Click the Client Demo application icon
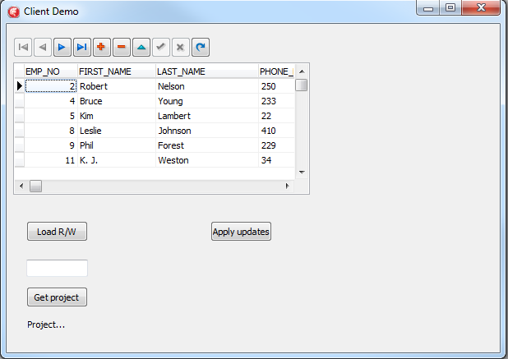The width and height of the screenshot is (508, 359). click(x=14, y=12)
